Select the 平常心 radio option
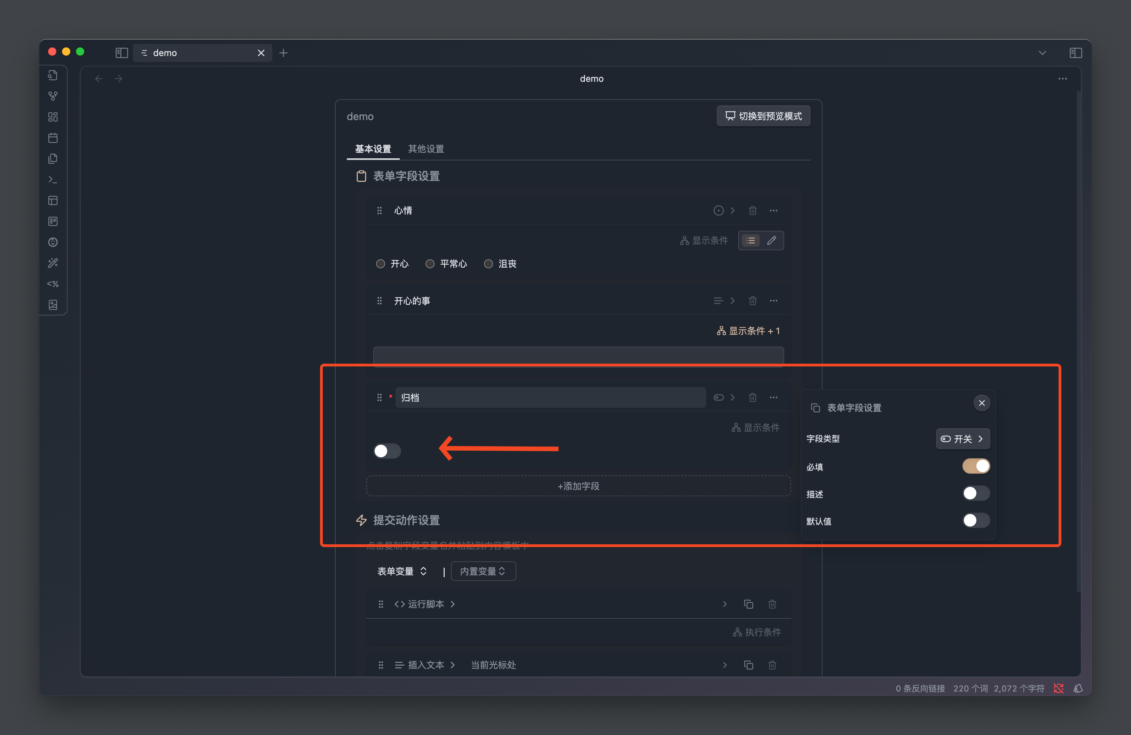This screenshot has width=1131, height=735. 430,263
